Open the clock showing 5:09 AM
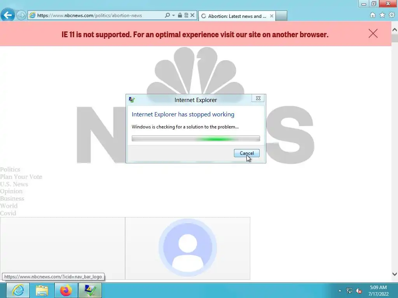 [x=379, y=291]
